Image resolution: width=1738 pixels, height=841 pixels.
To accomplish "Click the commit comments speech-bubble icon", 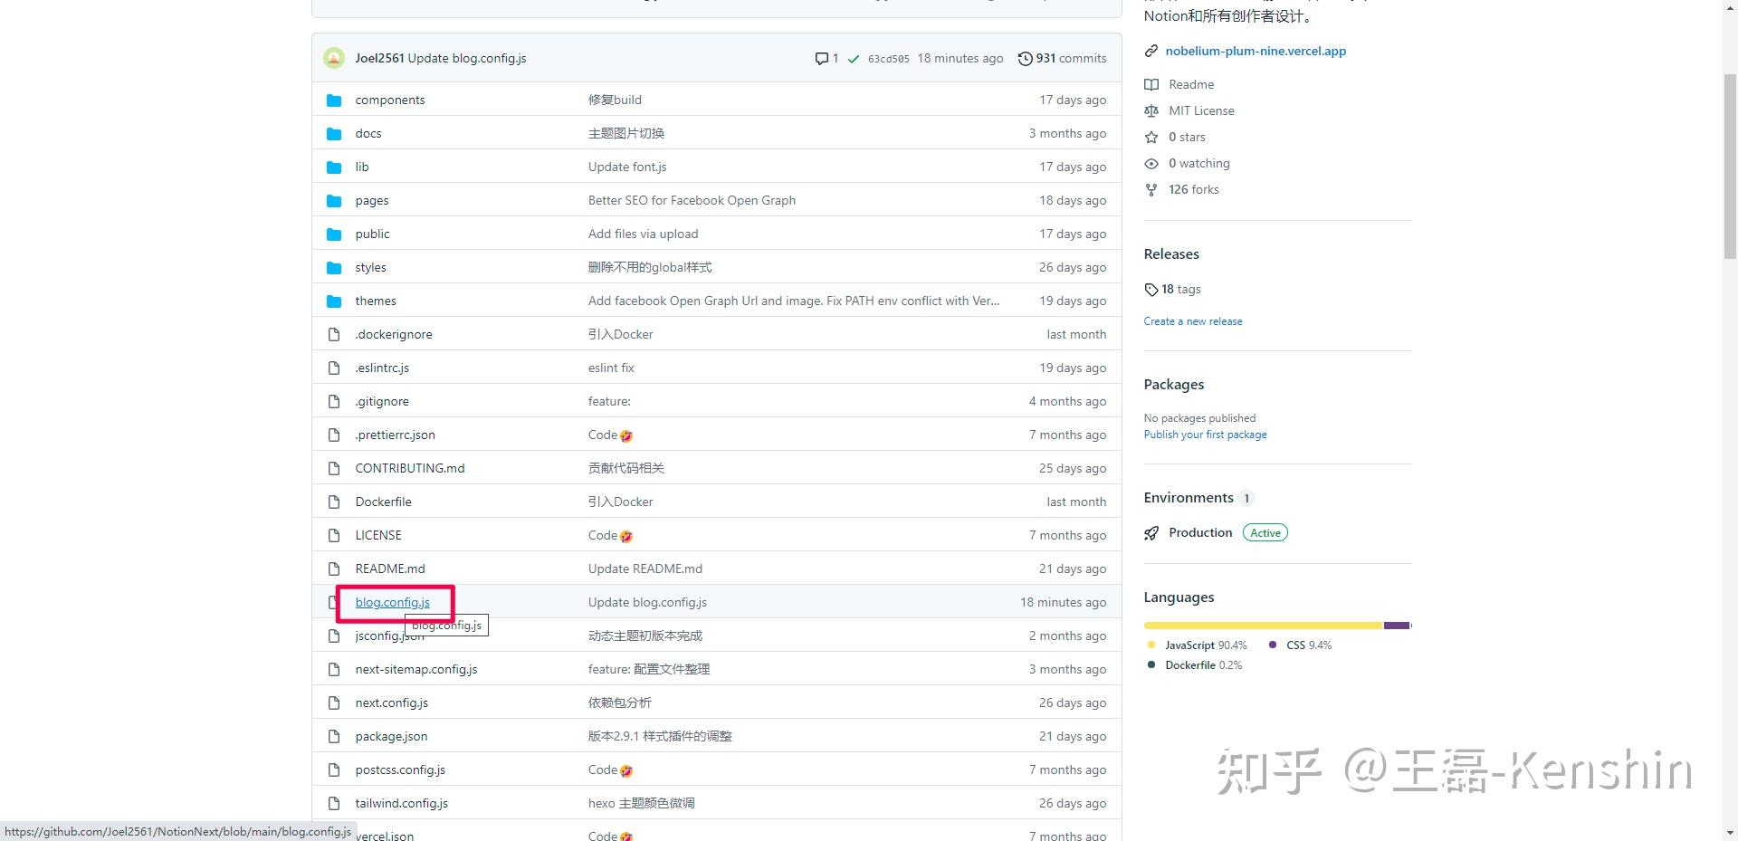I will (821, 59).
